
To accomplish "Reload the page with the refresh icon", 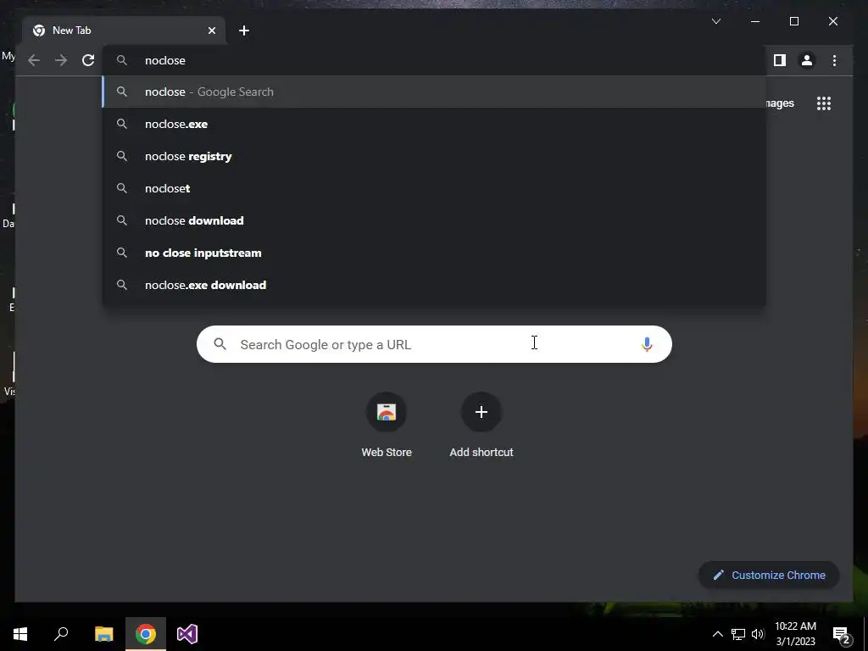I will (x=88, y=60).
